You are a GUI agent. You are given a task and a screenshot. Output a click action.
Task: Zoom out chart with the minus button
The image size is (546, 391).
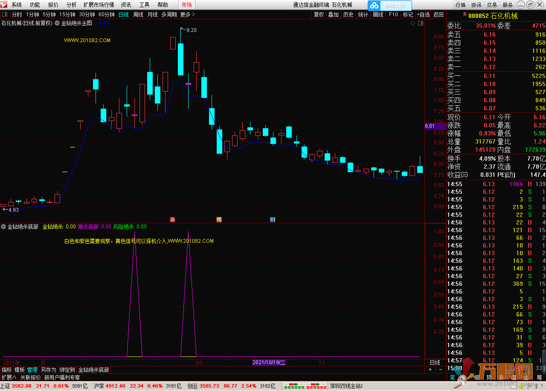click(x=441, y=370)
